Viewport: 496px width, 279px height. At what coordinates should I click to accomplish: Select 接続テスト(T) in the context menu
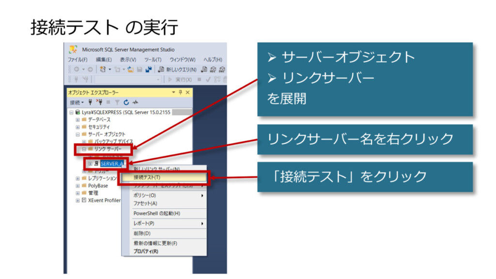pyautogui.click(x=147, y=177)
